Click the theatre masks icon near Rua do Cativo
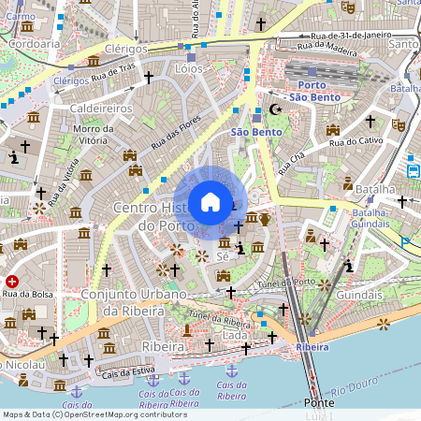 coord(399,124)
